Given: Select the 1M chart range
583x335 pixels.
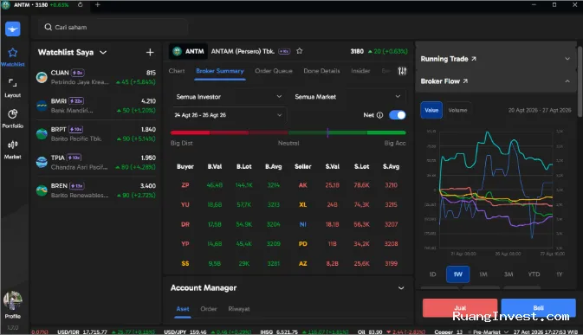Looking at the screenshot, I should coord(483,274).
